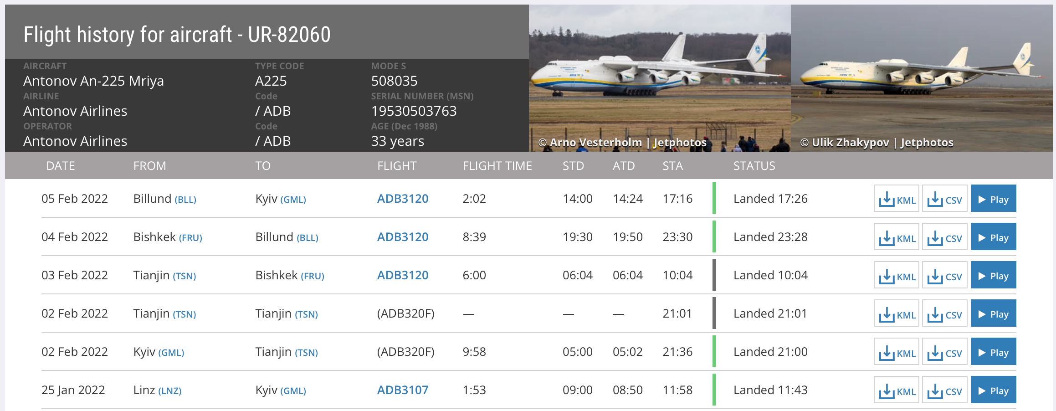Download KML for the 03 Feb Tianjin–Bishkek flight
Image resolution: width=1056 pixels, height=411 pixels.
(896, 275)
